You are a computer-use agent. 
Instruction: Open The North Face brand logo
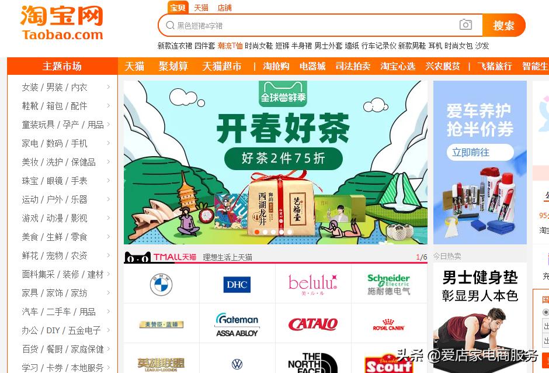click(x=312, y=363)
